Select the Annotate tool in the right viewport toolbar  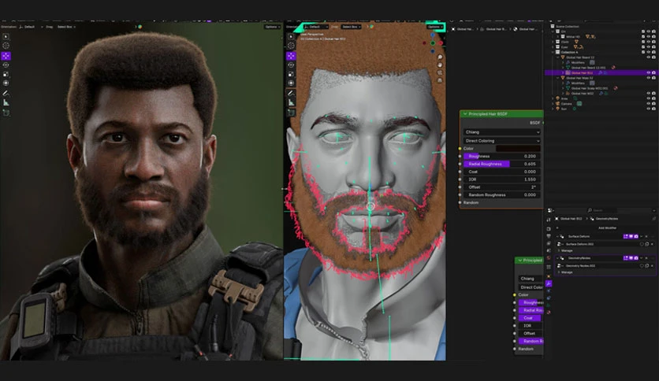click(291, 93)
